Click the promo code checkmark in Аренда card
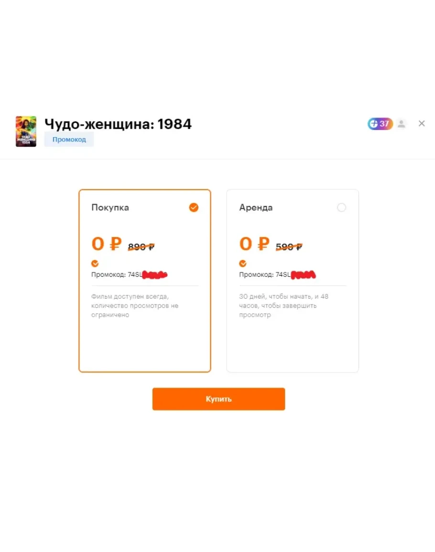The image size is (435, 552). (x=243, y=263)
